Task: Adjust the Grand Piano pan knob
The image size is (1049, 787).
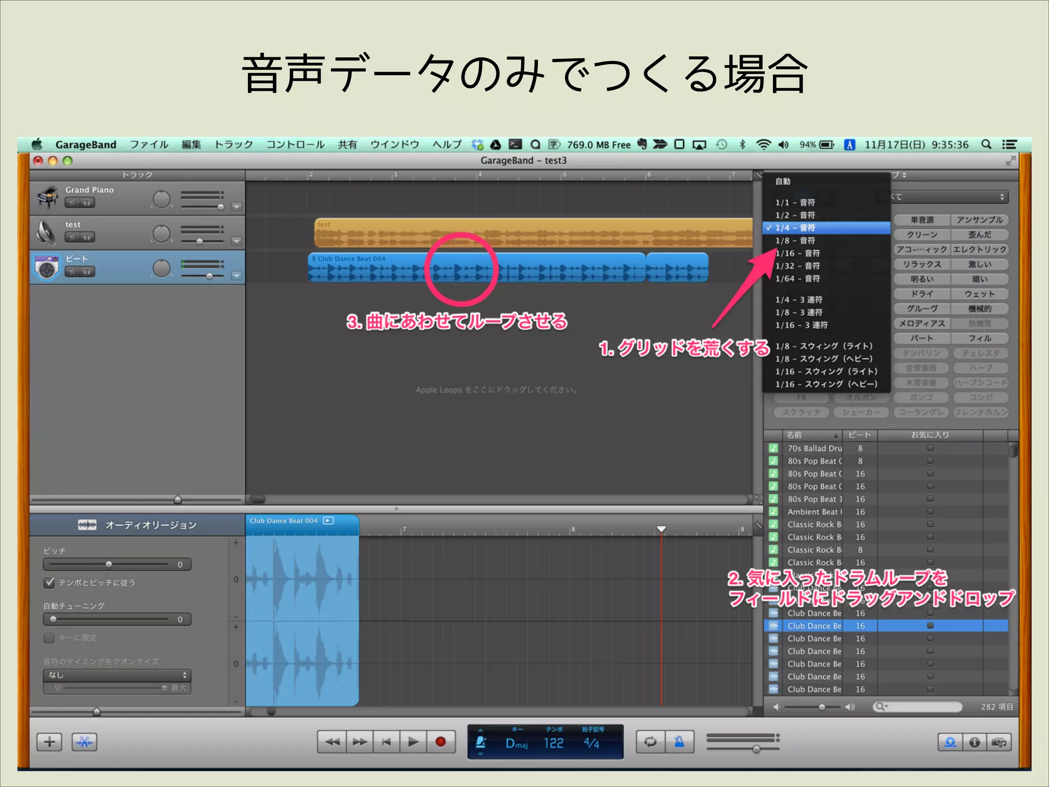Action: tap(162, 199)
